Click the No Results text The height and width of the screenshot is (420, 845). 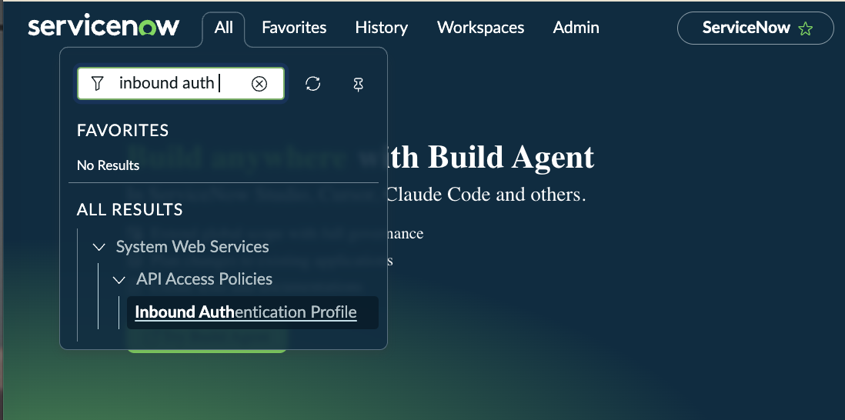click(109, 165)
